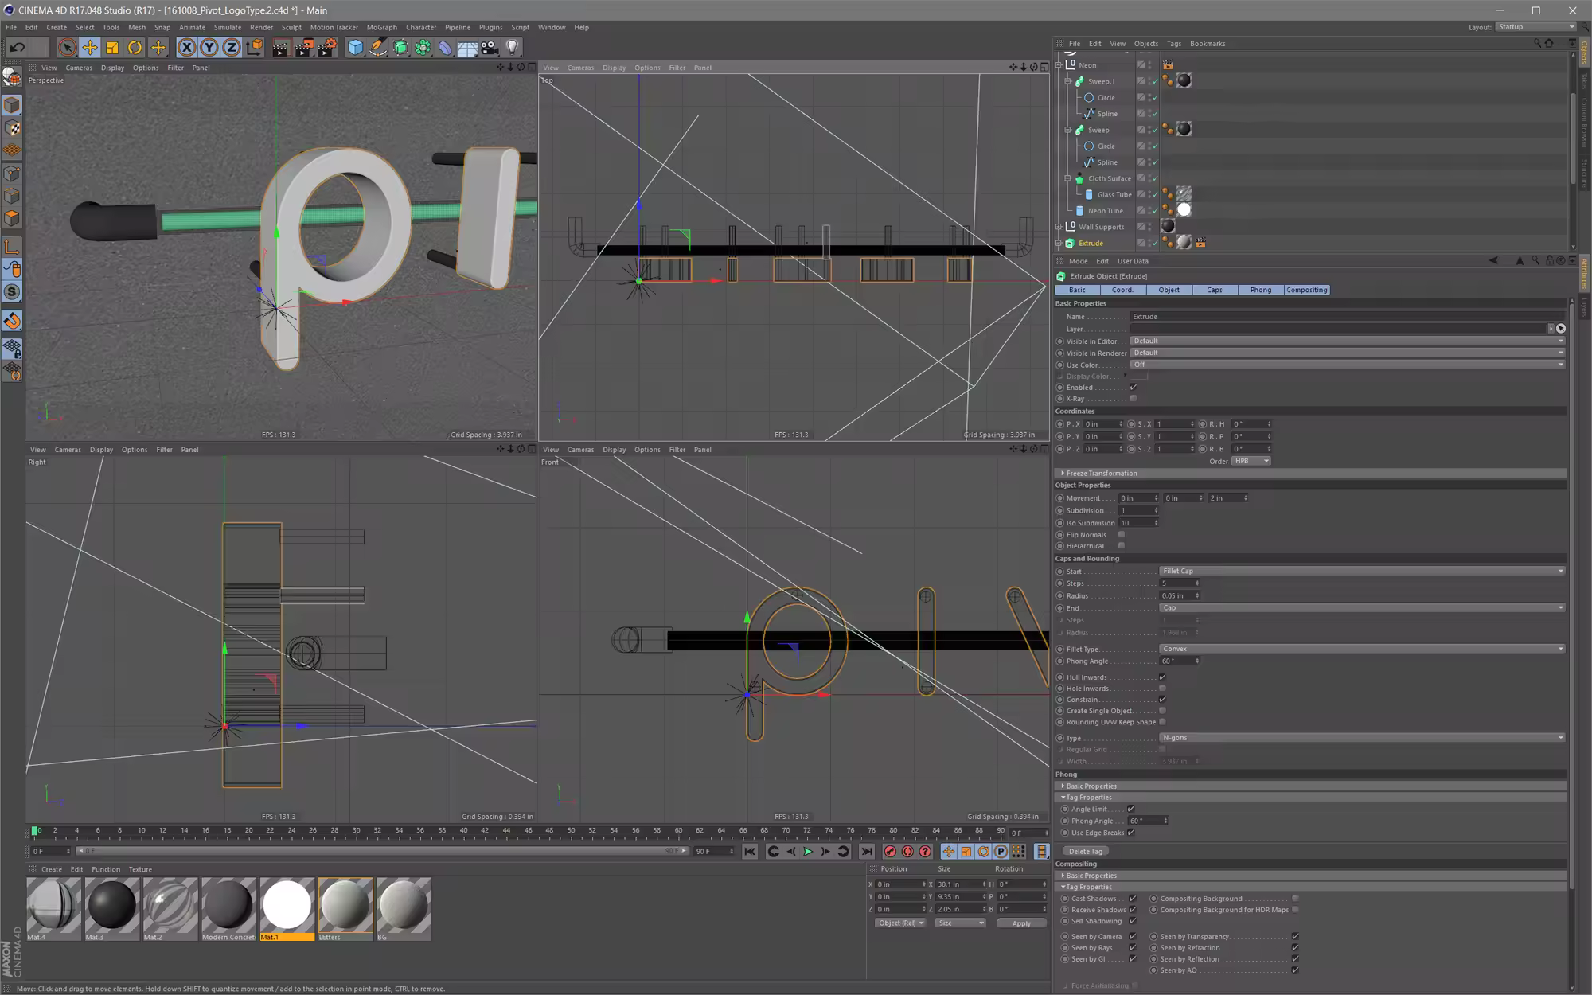The width and height of the screenshot is (1592, 995).
Task: Click the Apply button in coordinates
Action: [1021, 923]
